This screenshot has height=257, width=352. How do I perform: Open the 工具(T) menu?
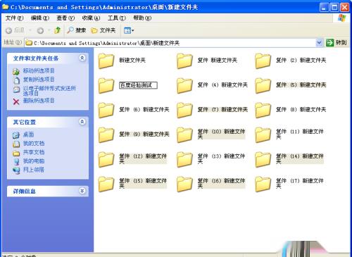point(117,18)
